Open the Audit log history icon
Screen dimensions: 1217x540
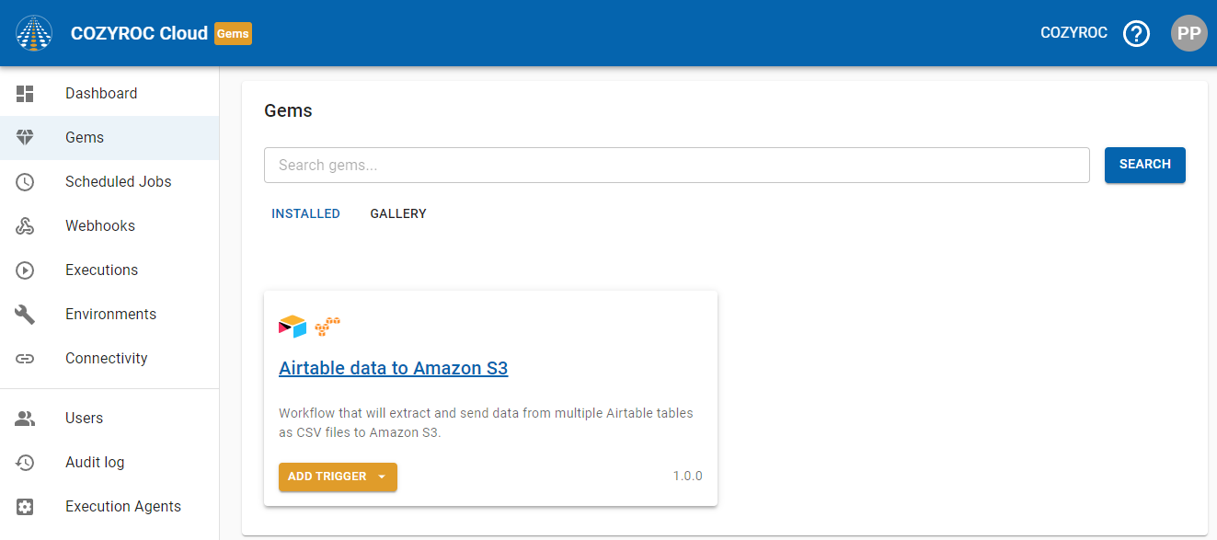[25, 463]
